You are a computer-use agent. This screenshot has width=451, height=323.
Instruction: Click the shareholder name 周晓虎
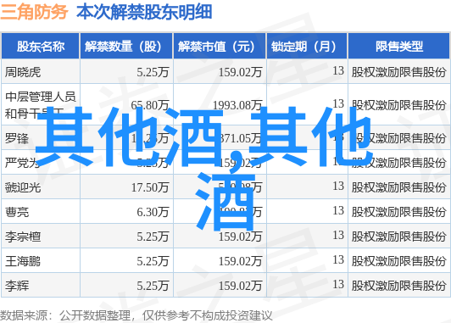tap(23, 72)
